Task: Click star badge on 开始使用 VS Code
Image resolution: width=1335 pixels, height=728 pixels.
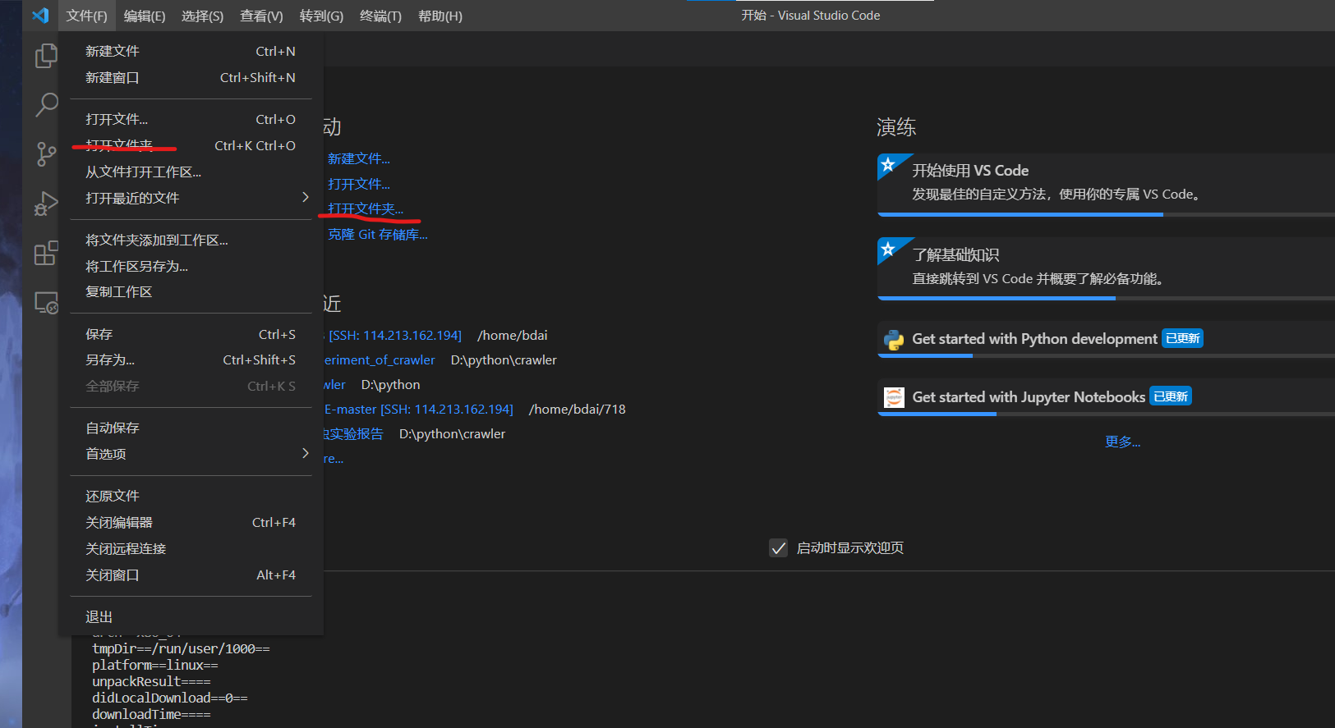Action: click(888, 165)
